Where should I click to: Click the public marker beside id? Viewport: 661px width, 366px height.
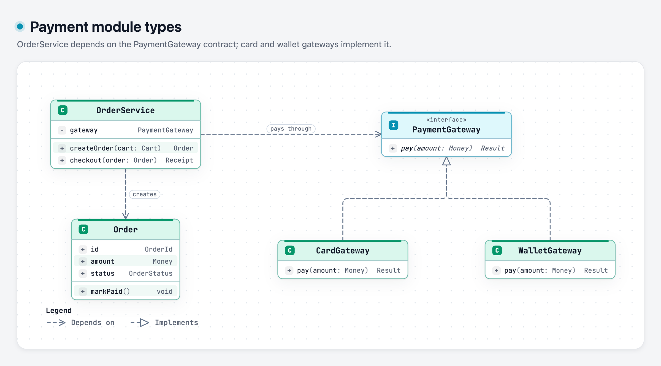83,249
